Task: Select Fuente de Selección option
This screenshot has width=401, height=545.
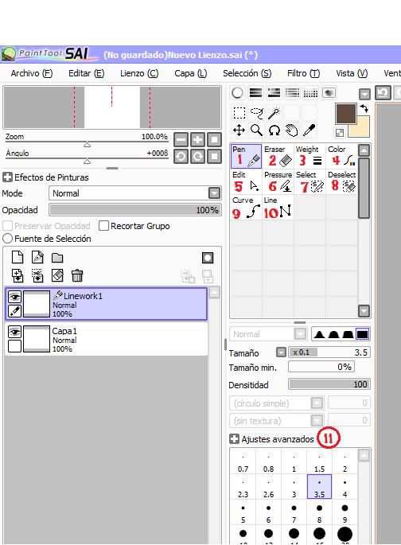Action: (x=7, y=239)
